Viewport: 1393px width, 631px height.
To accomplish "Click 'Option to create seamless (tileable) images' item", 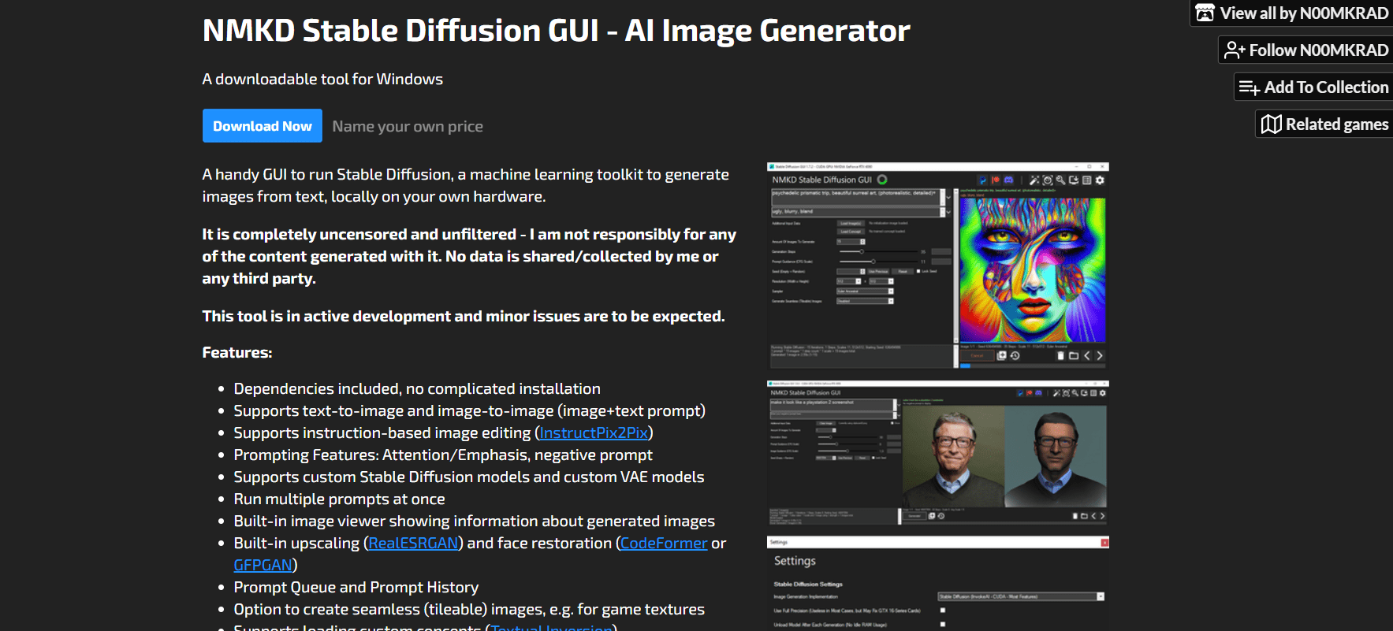I will (469, 609).
